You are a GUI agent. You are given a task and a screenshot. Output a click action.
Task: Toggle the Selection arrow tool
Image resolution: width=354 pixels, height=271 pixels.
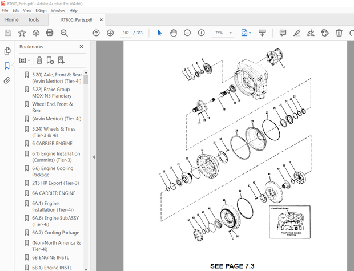(x=159, y=33)
